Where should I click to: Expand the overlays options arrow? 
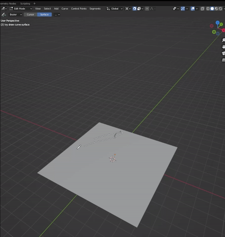pyautogui.click(x=197, y=9)
